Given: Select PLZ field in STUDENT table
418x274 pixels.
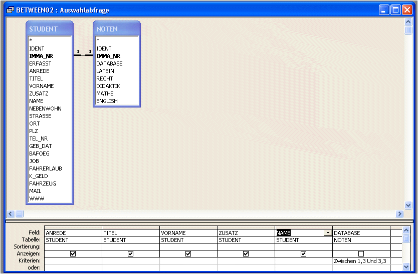Looking at the screenshot, I should tap(34, 131).
